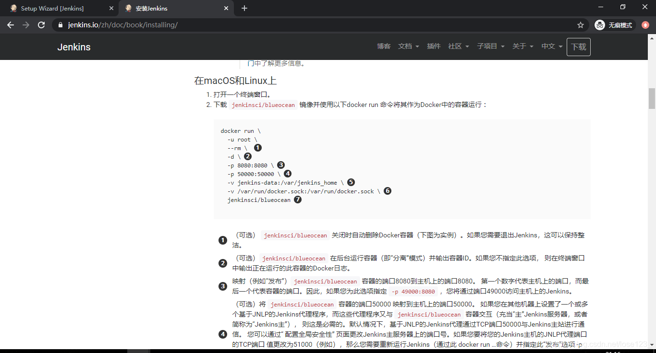Open the 插件 navbar link
Screen dimensions: 656x353
tap(434, 47)
